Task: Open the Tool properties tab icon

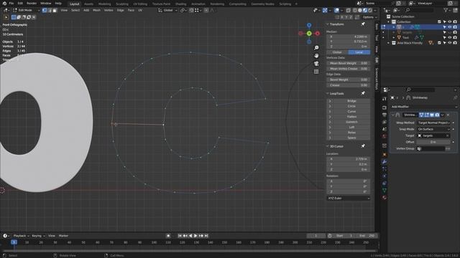Action: [x=385, y=99]
